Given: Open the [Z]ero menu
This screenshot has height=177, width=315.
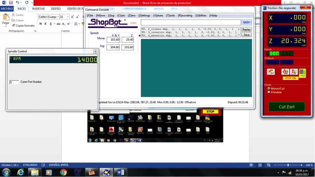Looking at the screenshot, I should pyautogui.click(x=132, y=15).
